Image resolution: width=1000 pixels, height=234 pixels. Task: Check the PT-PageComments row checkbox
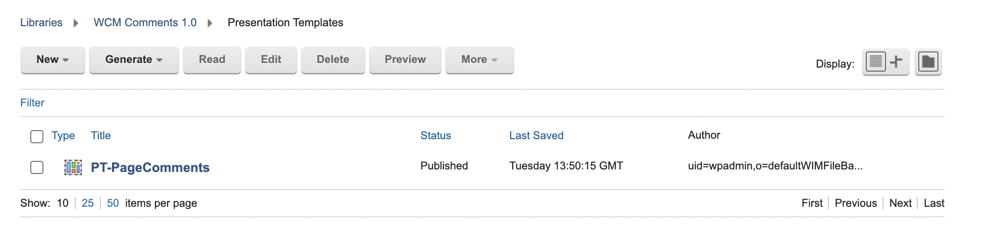[37, 167]
